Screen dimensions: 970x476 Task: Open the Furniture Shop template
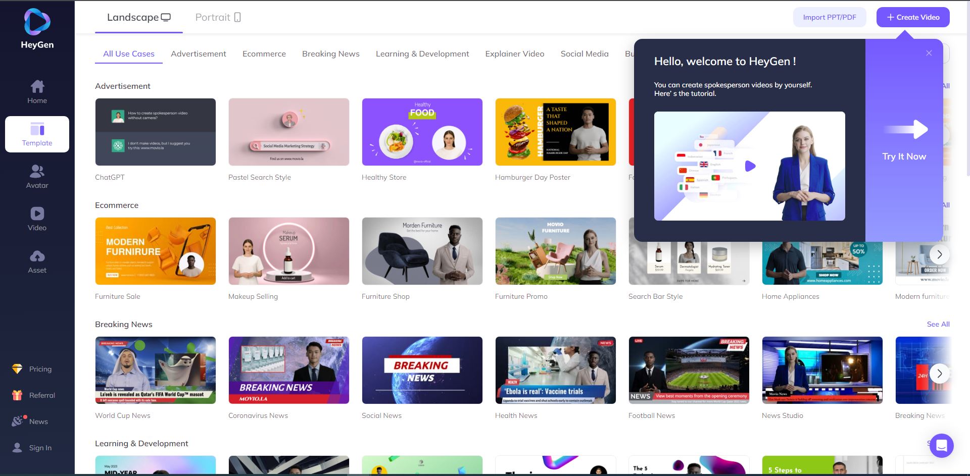click(x=422, y=251)
